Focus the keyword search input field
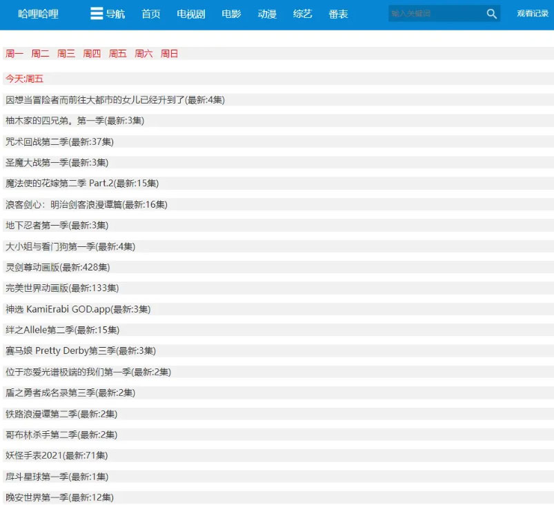 [436, 14]
